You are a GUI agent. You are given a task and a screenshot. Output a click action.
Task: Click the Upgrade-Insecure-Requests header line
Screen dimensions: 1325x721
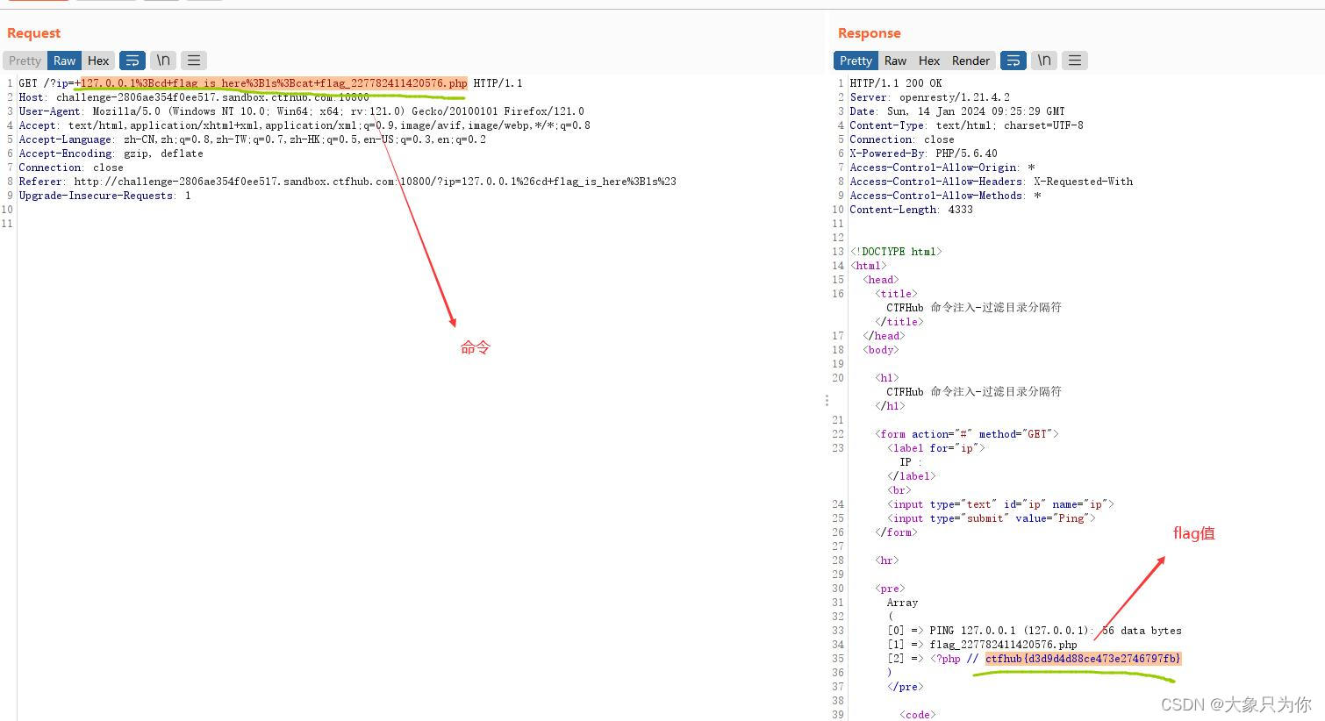tap(104, 196)
